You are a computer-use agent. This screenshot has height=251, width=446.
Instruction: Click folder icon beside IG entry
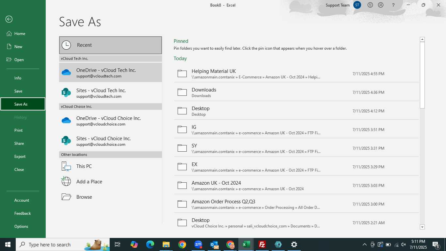pos(182,129)
